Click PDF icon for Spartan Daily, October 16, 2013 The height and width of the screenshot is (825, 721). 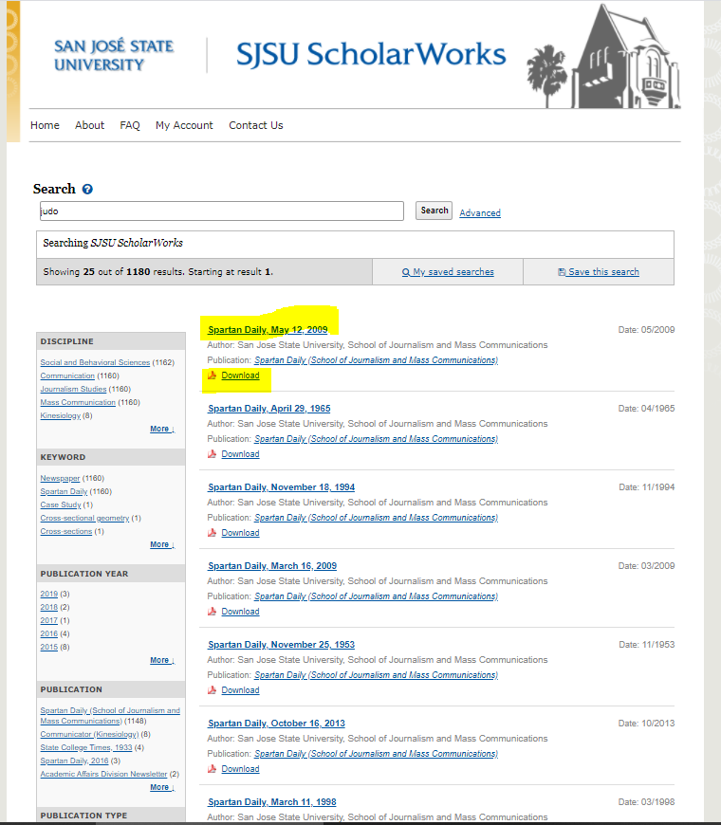pos(212,769)
